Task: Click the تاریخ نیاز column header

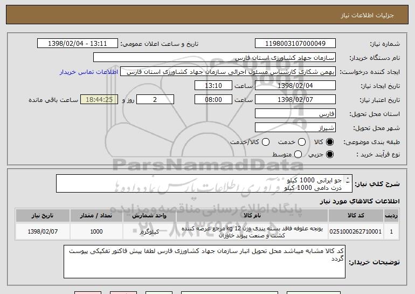Action: [43, 215]
